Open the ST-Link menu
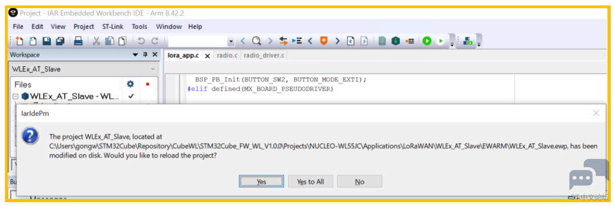 (113, 27)
